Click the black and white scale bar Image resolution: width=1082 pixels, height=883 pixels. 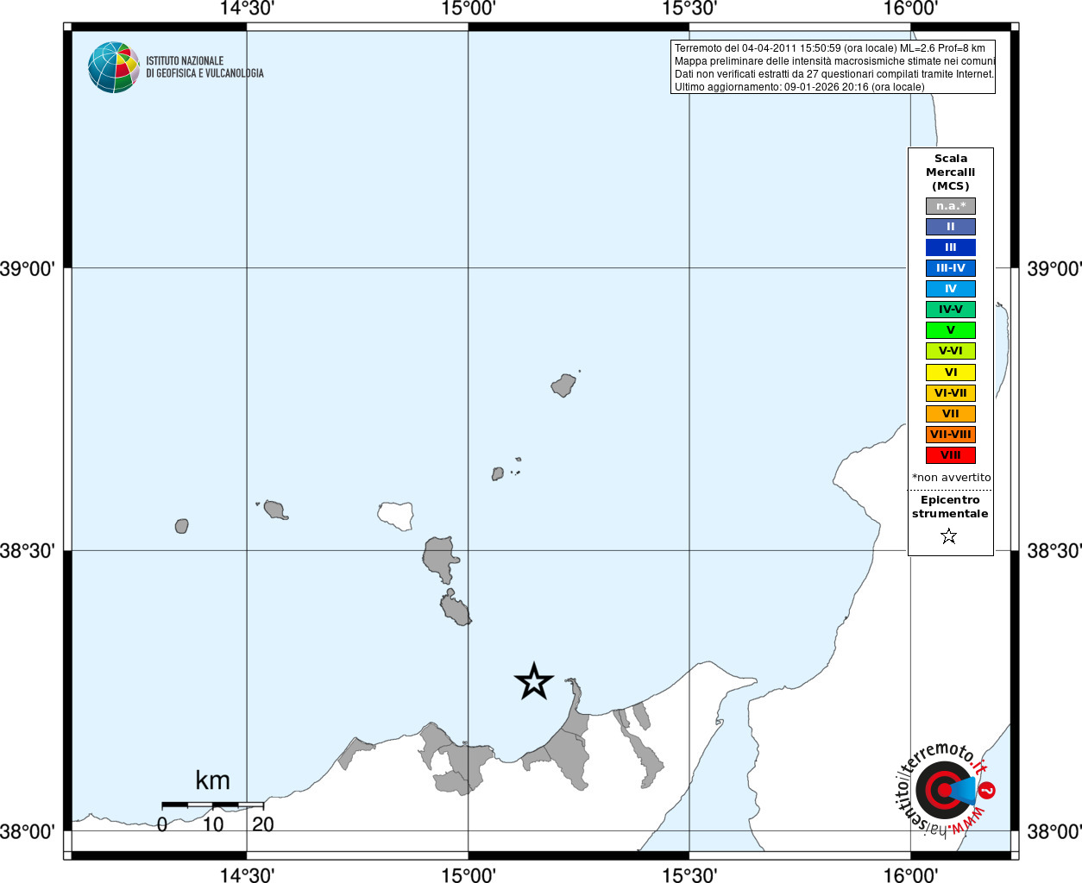(x=212, y=805)
